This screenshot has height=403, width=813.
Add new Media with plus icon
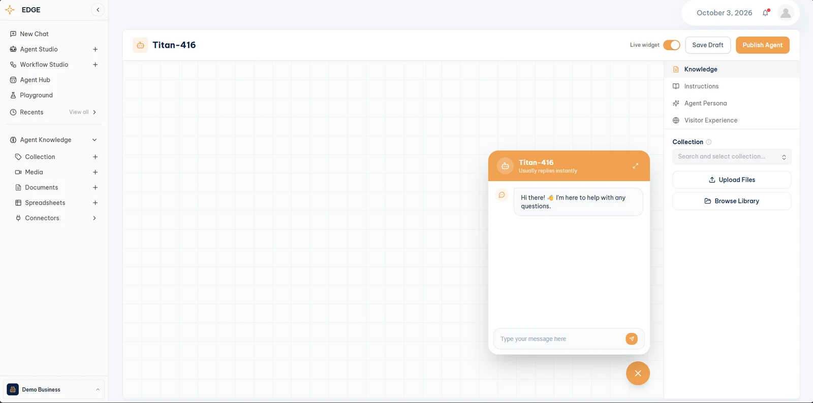click(95, 172)
